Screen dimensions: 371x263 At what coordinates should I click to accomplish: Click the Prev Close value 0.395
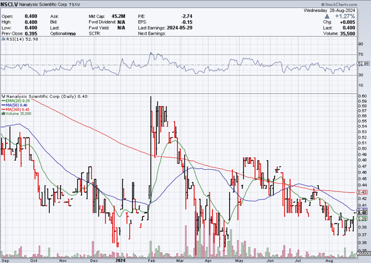click(x=31, y=34)
